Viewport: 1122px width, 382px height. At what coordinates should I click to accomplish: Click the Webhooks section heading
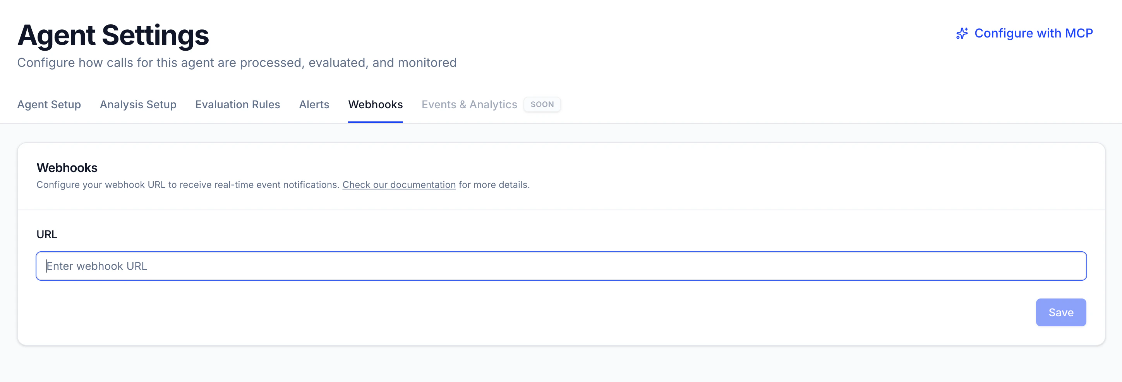(67, 167)
